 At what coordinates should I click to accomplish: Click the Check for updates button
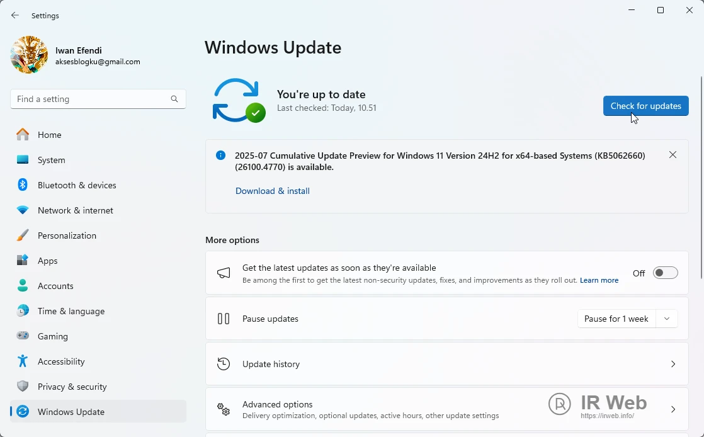645,106
